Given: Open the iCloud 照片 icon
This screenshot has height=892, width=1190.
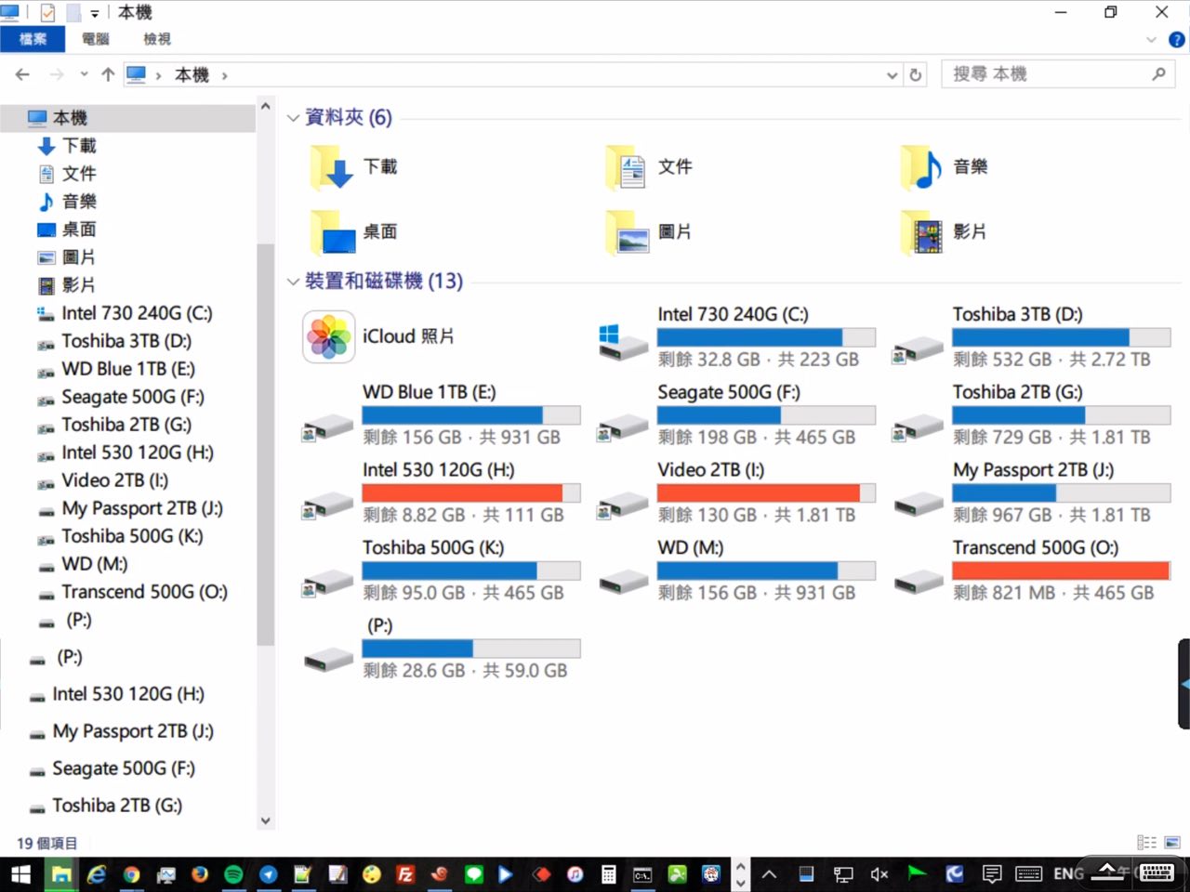Looking at the screenshot, I should coord(329,336).
